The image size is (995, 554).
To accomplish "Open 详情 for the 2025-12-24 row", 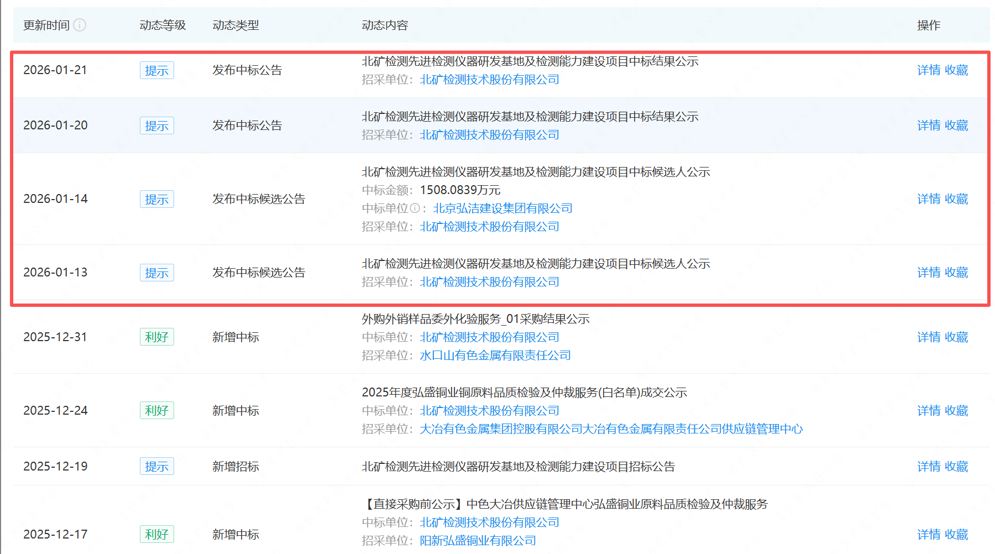I will pyautogui.click(x=929, y=411).
